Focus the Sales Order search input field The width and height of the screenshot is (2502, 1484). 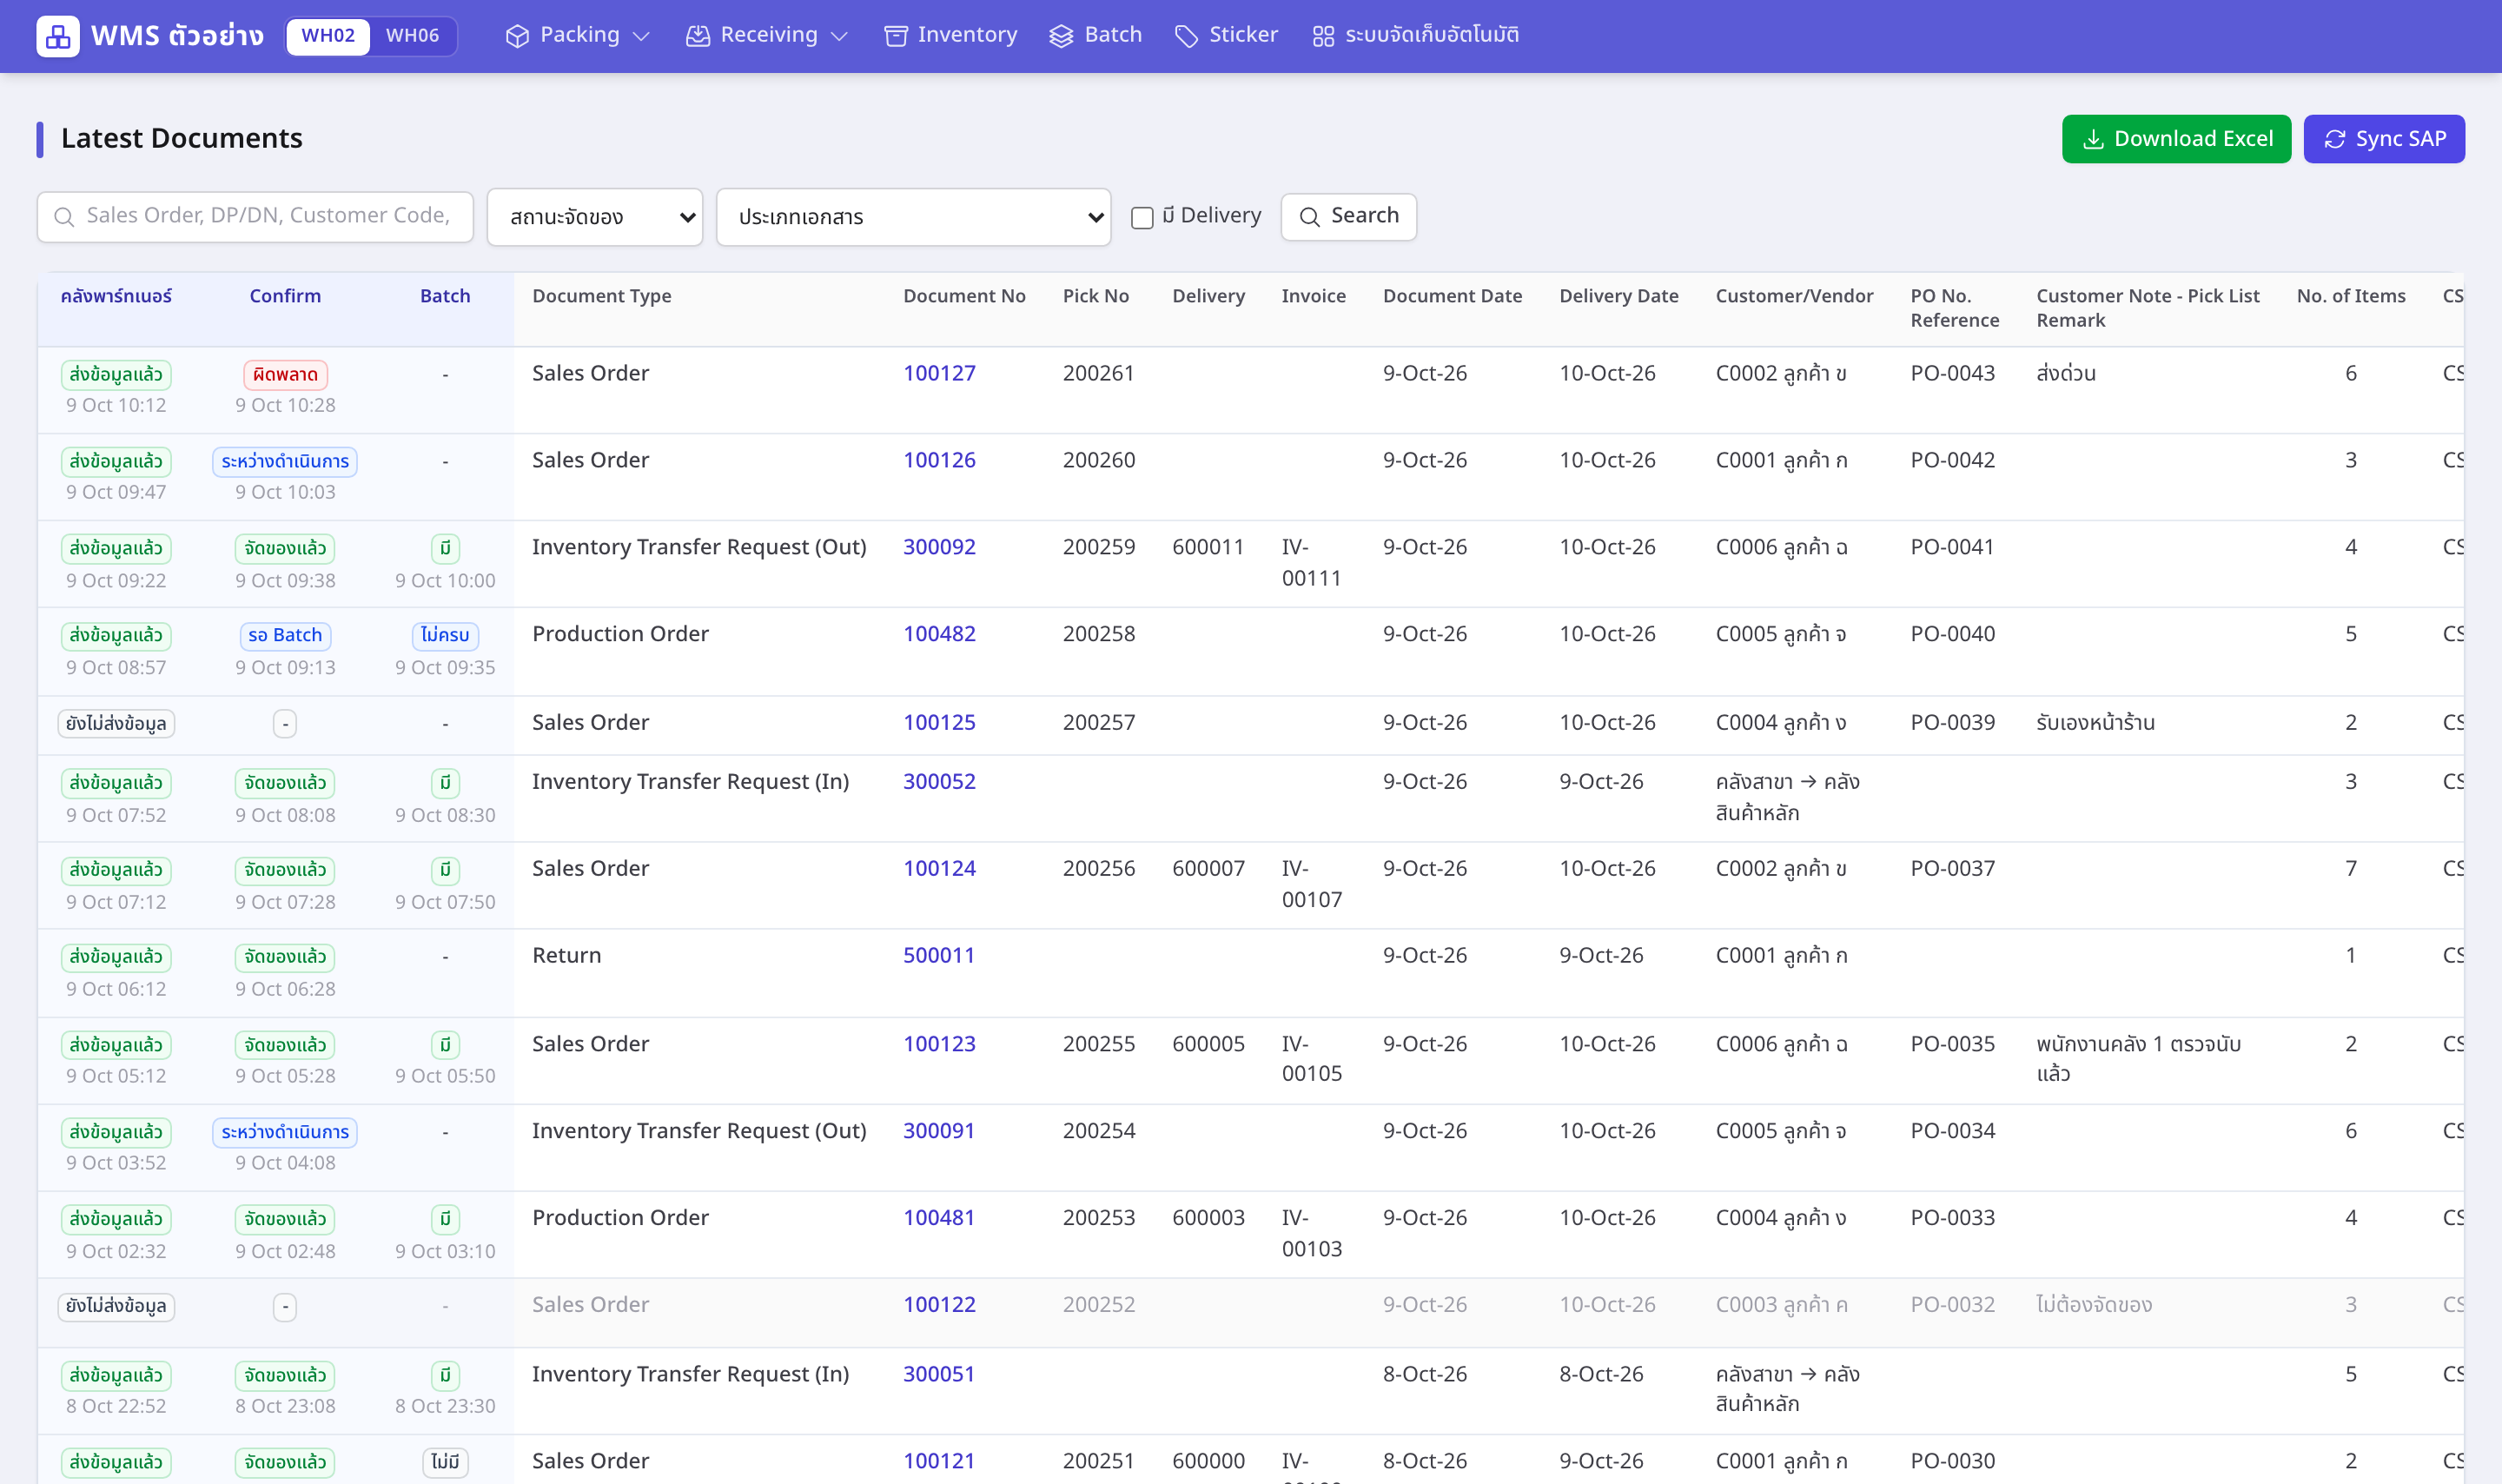255,217
